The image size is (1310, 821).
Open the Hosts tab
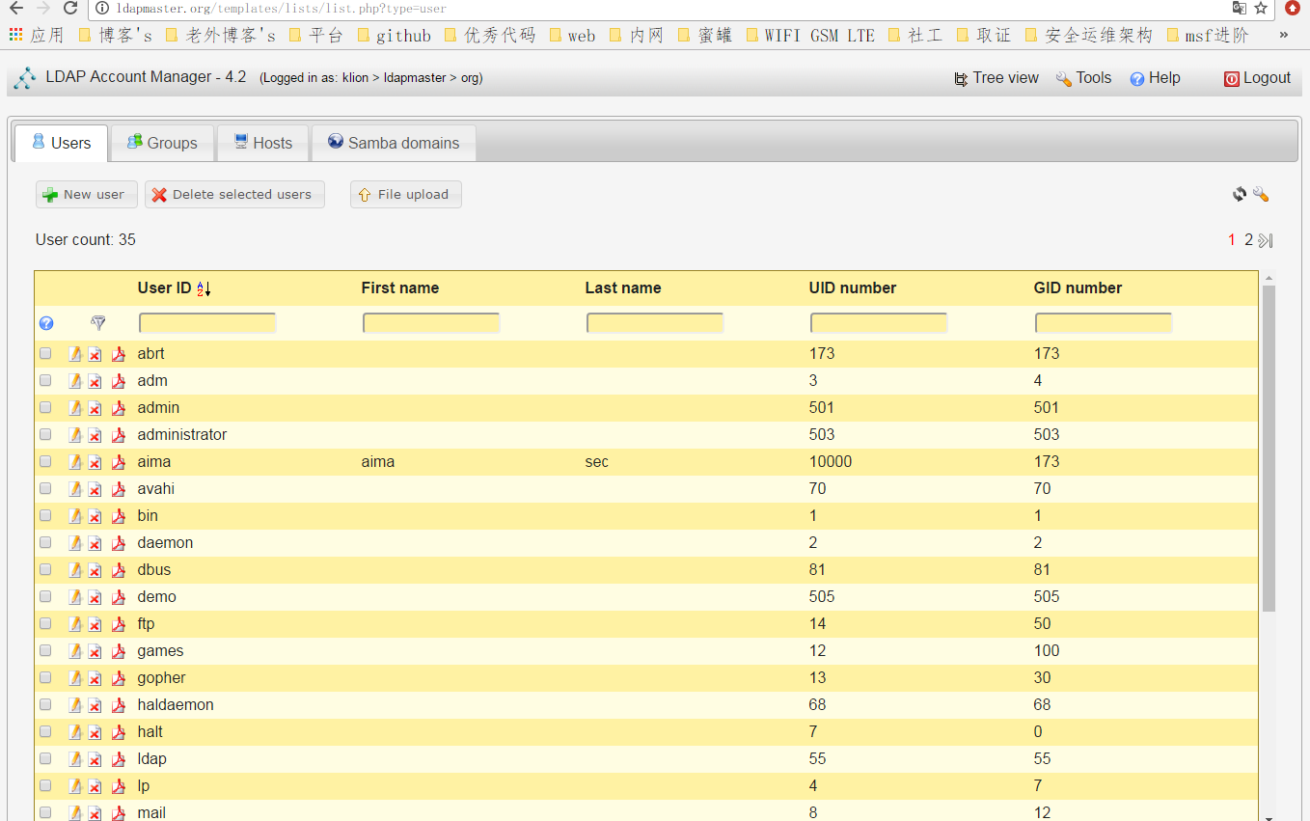pos(262,143)
